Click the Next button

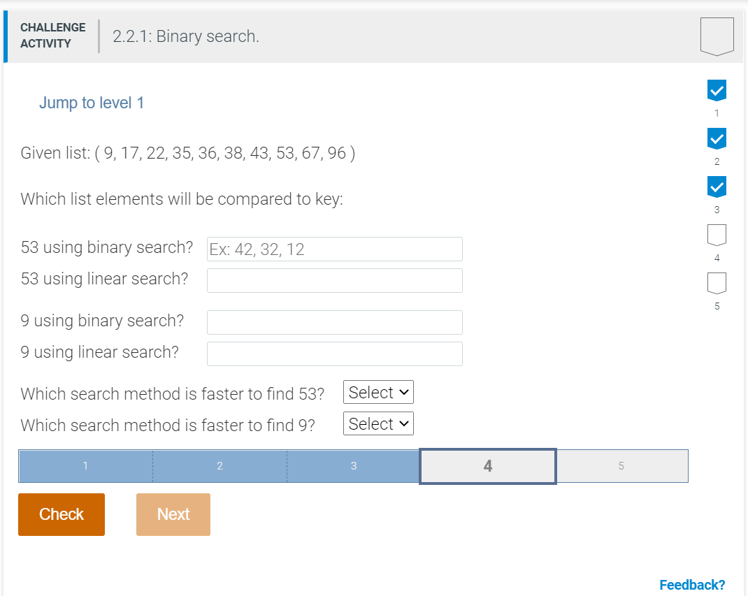(x=173, y=514)
